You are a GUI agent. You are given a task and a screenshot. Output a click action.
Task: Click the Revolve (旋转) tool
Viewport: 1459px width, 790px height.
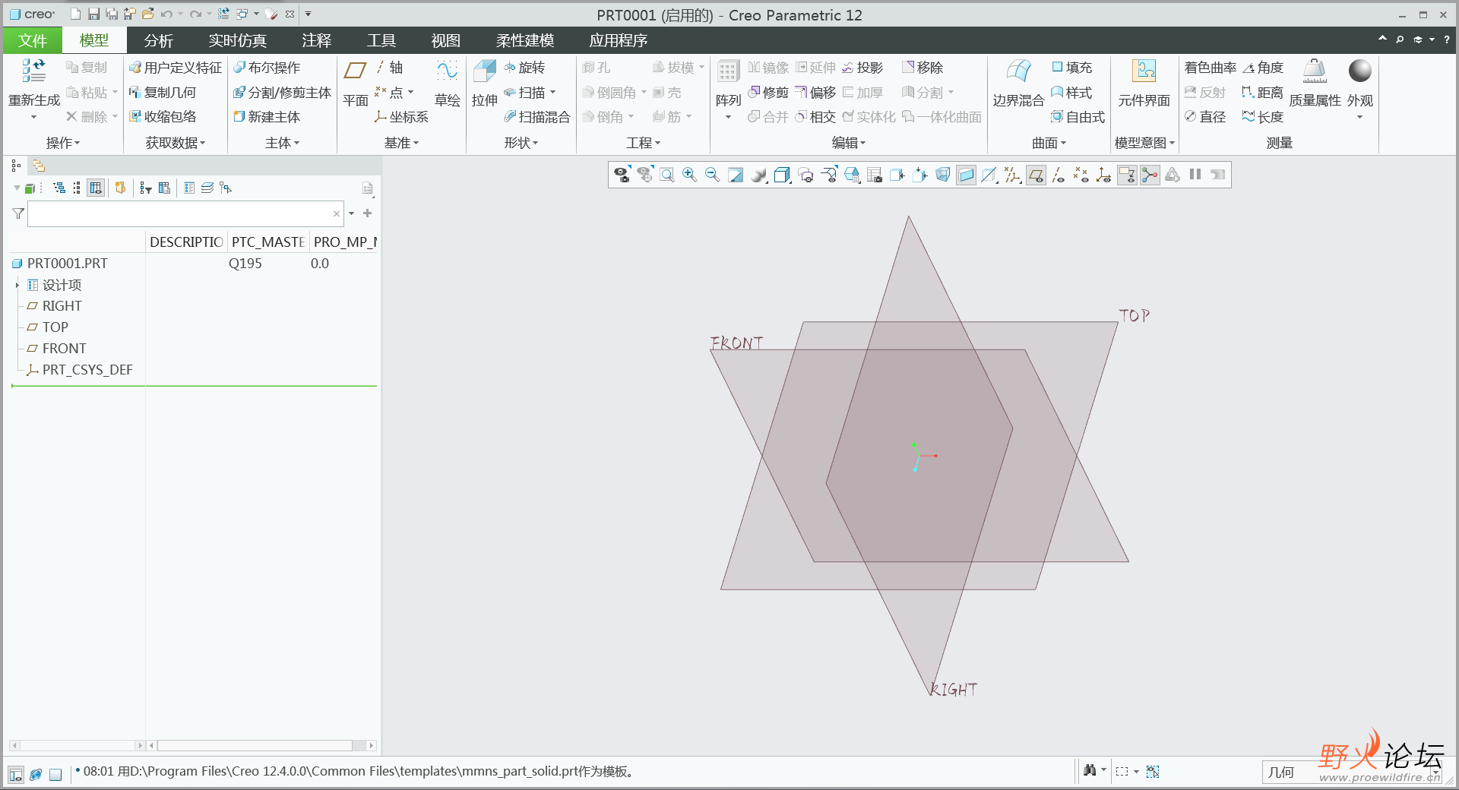click(x=524, y=68)
